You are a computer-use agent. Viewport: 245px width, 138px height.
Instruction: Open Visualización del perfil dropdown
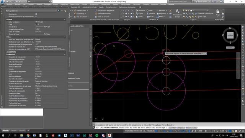click(x=105, y=10)
